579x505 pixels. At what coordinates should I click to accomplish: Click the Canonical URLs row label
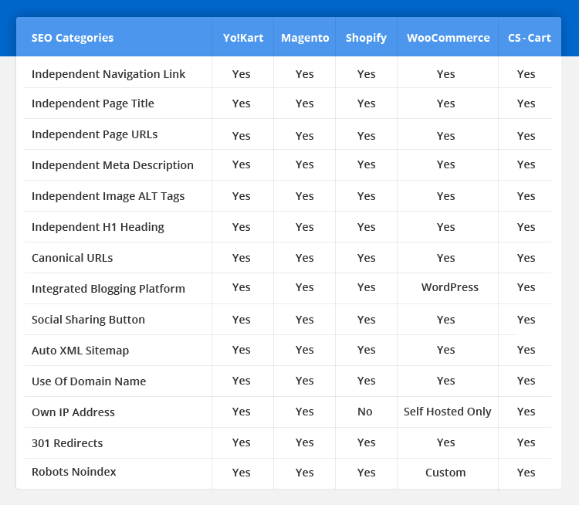(72, 258)
